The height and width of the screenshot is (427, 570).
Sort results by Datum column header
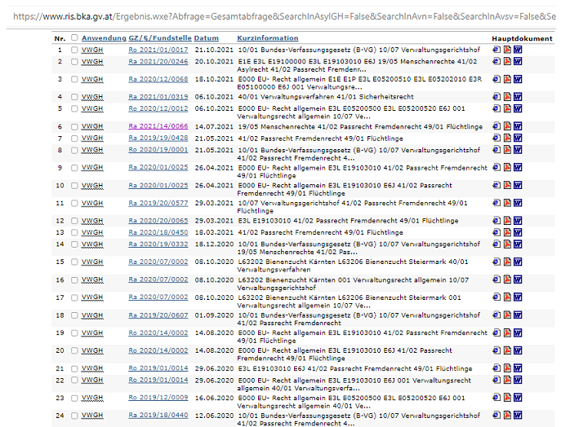[x=207, y=38]
